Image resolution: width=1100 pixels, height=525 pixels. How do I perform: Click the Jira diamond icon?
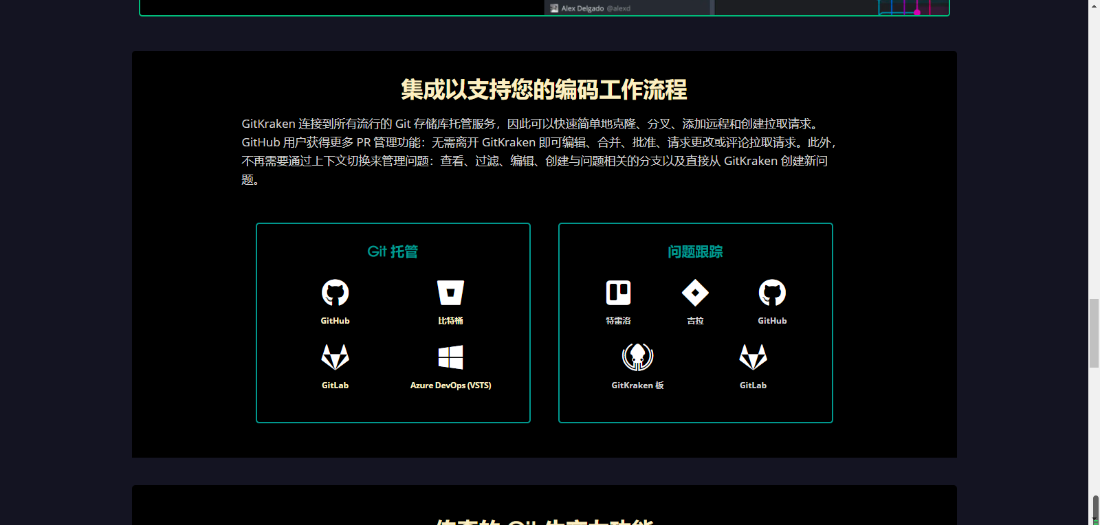click(x=696, y=293)
